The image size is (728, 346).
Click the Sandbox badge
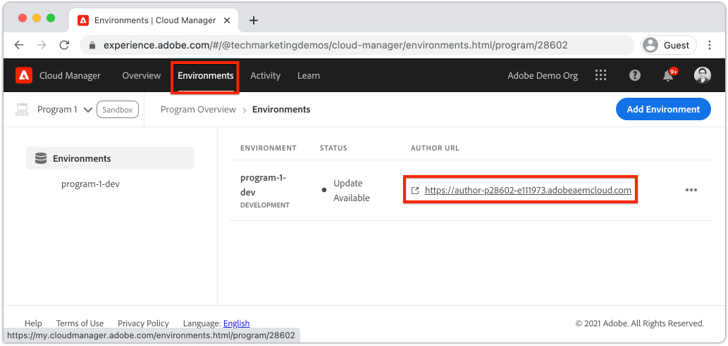pyautogui.click(x=118, y=110)
